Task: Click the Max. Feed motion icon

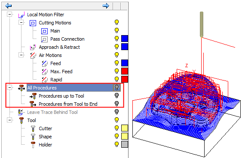Action: [45, 72]
